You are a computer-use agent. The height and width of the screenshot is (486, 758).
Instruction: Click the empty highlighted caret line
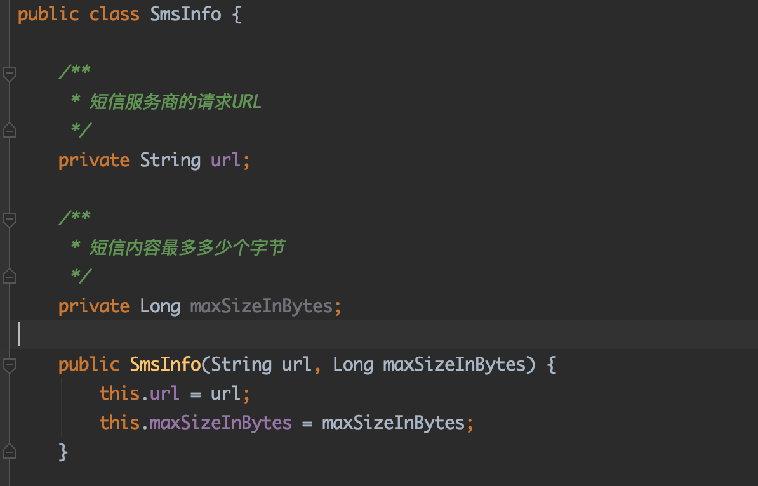381,334
